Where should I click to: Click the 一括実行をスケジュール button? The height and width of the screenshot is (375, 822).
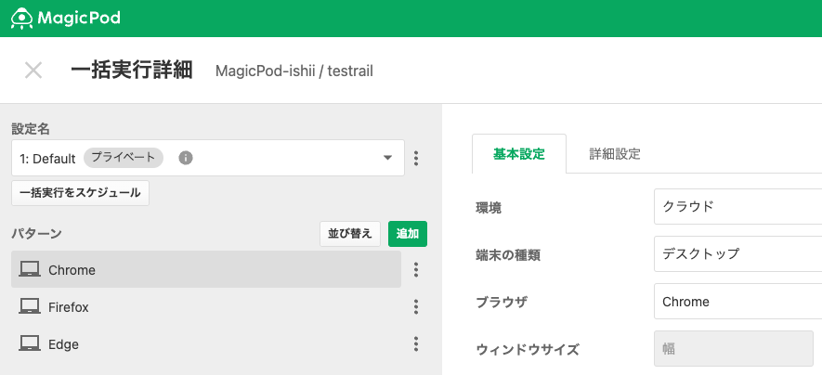point(80,193)
